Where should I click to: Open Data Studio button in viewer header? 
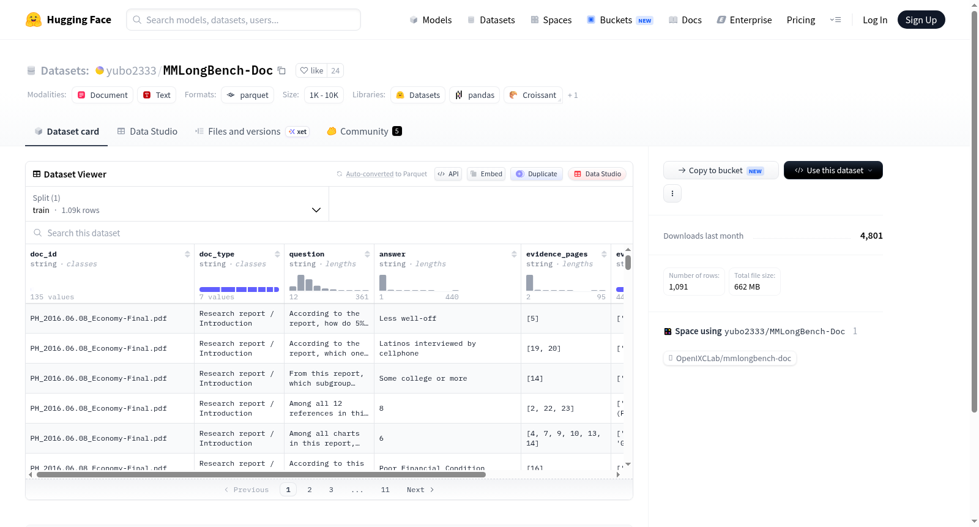pos(597,174)
